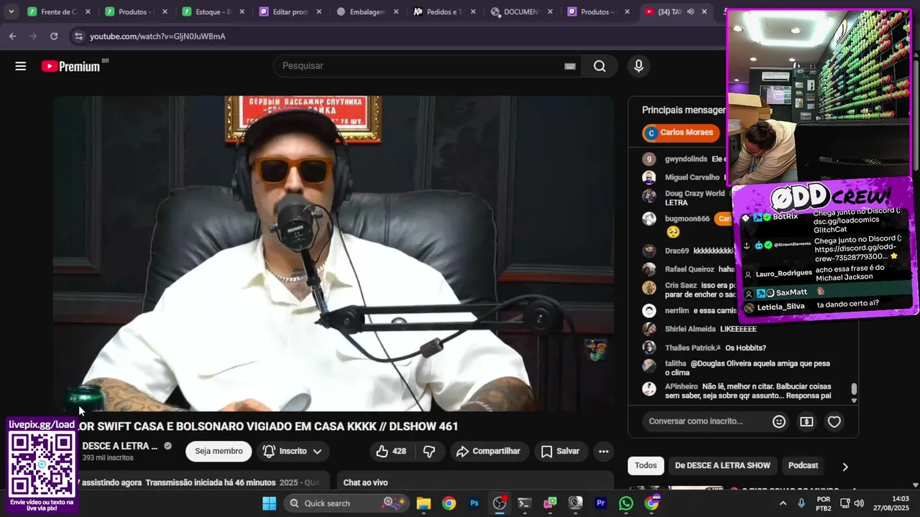The width and height of the screenshot is (920, 517).
Task: Save the video with Salvar
Action: (560, 451)
